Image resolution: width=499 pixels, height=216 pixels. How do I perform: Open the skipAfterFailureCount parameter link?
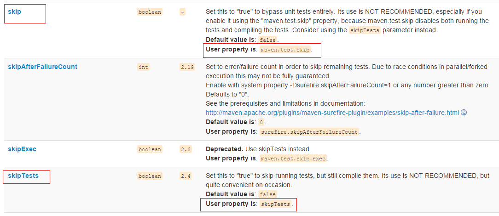click(x=43, y=67)
